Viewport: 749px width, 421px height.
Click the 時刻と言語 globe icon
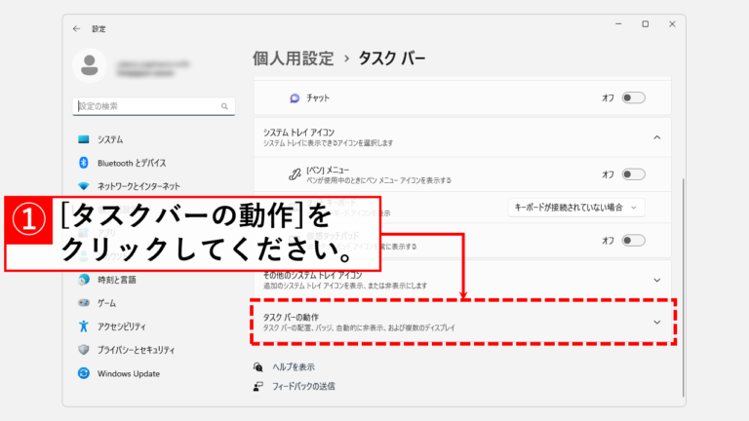tap(84, 280)
